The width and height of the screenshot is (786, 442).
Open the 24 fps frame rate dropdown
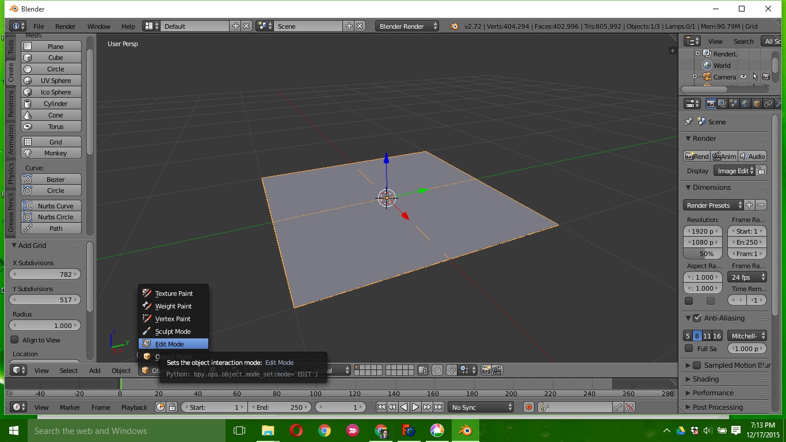pos(747,277)
